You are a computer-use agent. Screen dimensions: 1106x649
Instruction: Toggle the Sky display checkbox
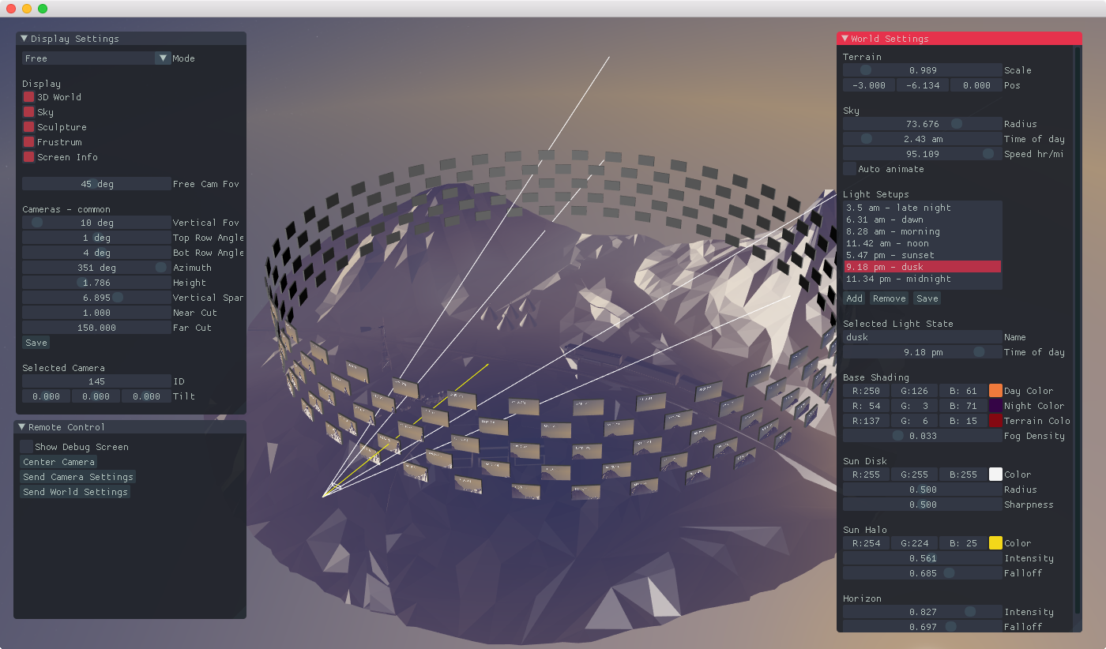pyautogui.click(x=28, y=112)
